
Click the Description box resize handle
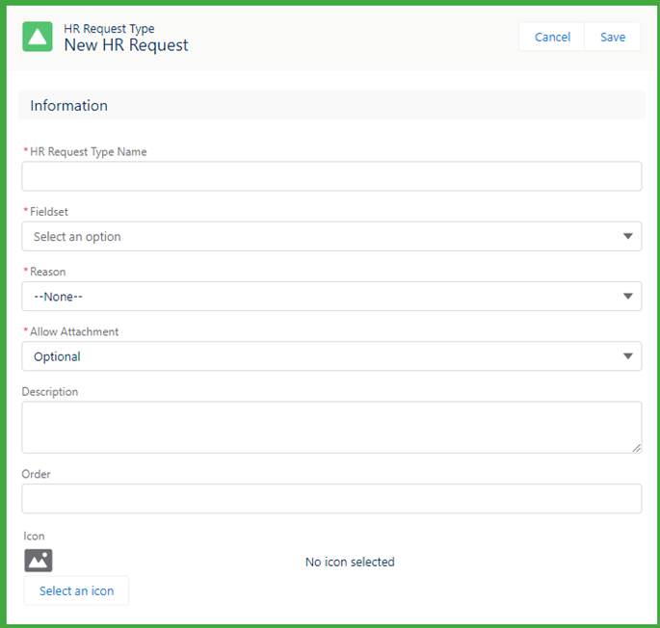tap(636, 448)
